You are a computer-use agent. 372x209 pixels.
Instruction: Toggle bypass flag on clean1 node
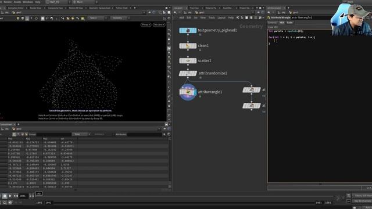point(181,46)
